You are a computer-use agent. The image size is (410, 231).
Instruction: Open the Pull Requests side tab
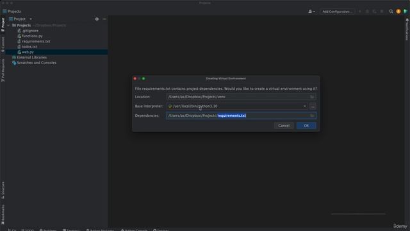click(x=3, y=70)
